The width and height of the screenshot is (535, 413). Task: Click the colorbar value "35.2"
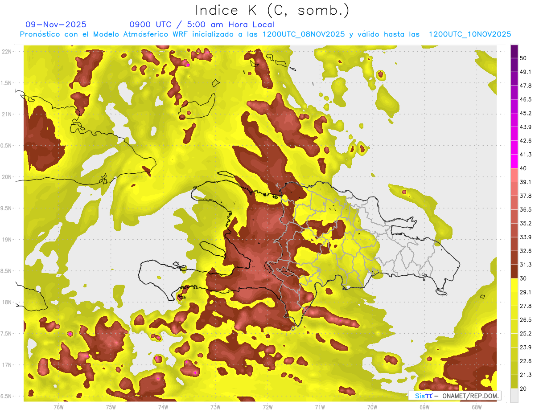click(x=526, y=223)
